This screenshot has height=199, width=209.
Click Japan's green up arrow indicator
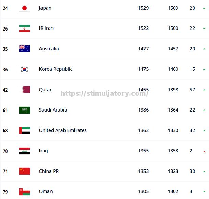(204, 8)
